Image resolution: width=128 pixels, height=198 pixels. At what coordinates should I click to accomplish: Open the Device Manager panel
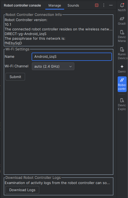tap(122, 36)
